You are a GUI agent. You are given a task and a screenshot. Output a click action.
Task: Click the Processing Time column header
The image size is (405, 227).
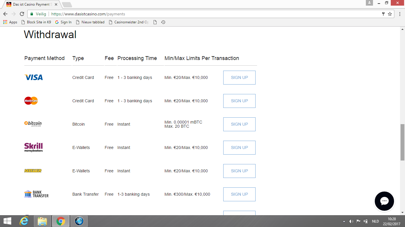tap(137, 58)
